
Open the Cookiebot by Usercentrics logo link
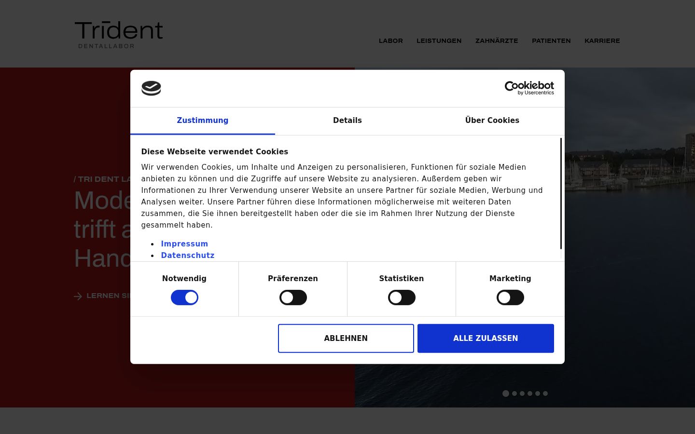pos(529,88)
